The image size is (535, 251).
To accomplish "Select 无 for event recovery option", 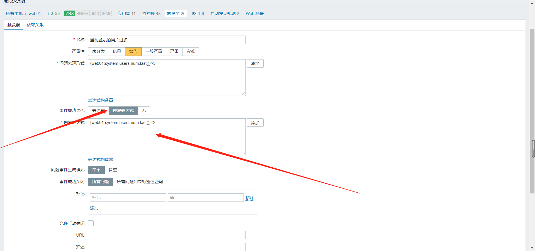I will pos(144,111).
